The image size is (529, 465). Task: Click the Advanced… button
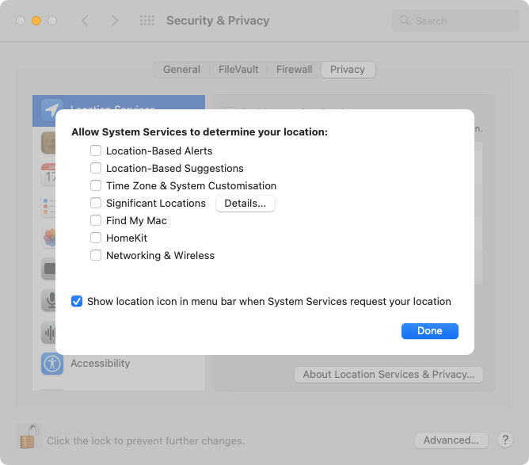tap(451, 440)
